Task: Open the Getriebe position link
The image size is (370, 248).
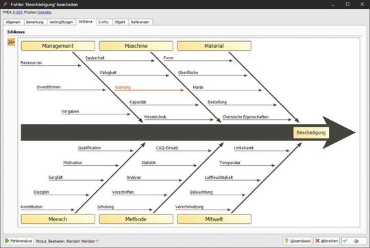Action: (45, 12)
